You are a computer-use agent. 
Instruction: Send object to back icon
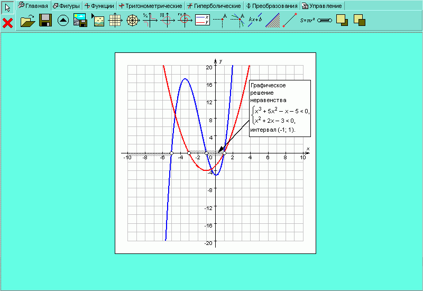point(360,20)
